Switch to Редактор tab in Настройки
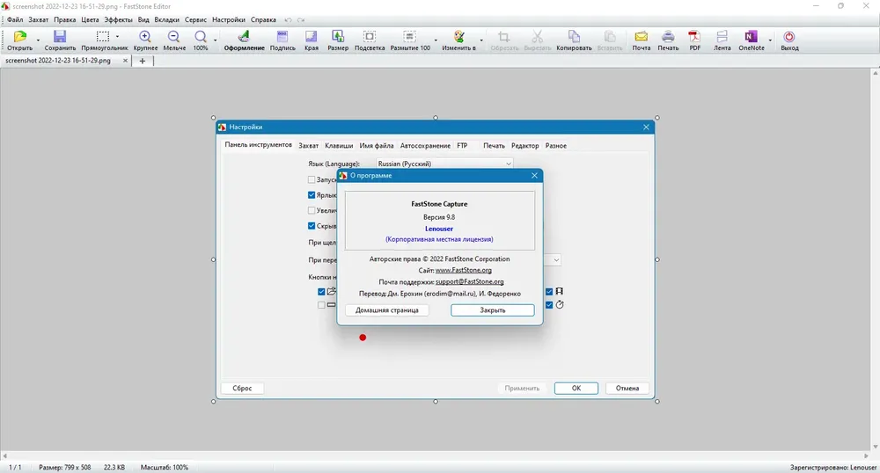Viewport: 880px width, 473px height. pos(524,146)
